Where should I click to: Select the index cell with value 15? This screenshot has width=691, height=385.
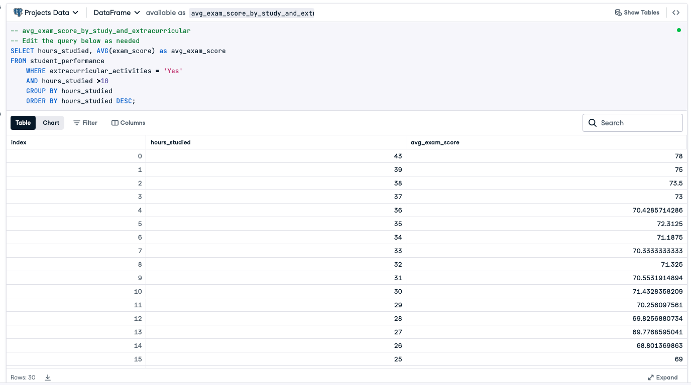[x=76, y=359]
